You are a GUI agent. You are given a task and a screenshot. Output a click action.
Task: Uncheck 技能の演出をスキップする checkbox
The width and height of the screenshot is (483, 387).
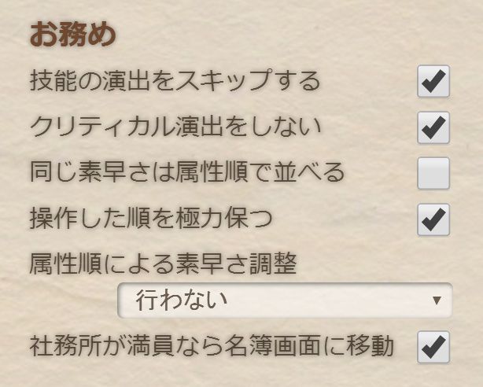point(433,82)
